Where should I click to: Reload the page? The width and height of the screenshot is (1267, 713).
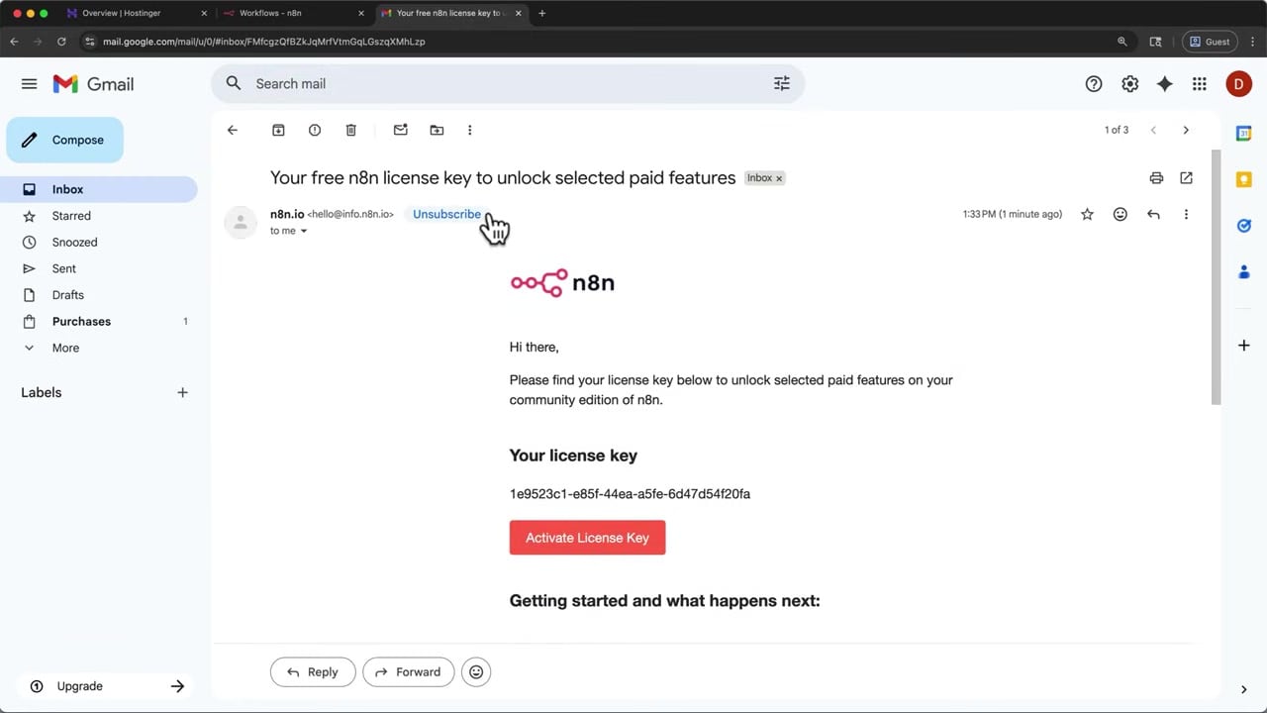(61, 42)
